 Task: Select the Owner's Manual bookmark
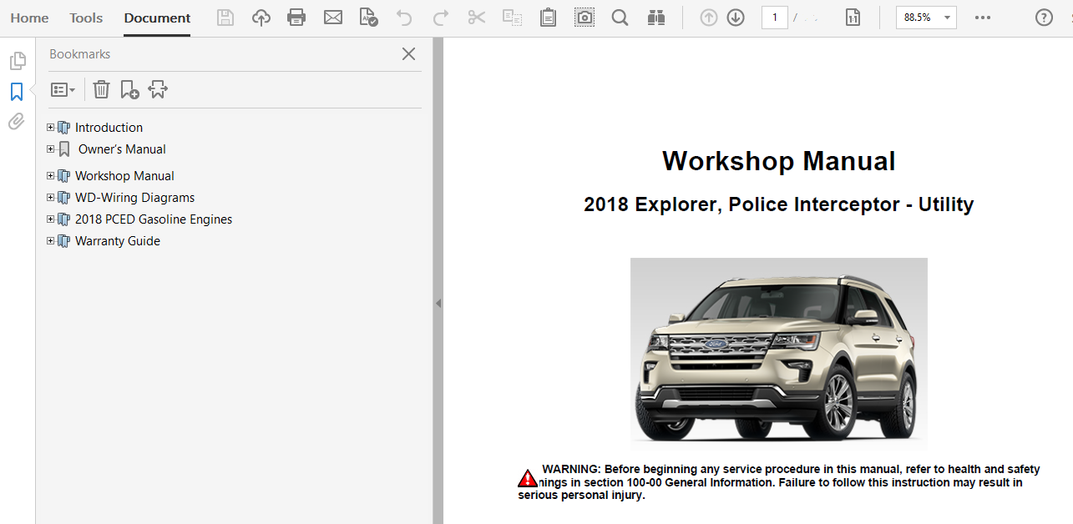(x=122, y=149)
